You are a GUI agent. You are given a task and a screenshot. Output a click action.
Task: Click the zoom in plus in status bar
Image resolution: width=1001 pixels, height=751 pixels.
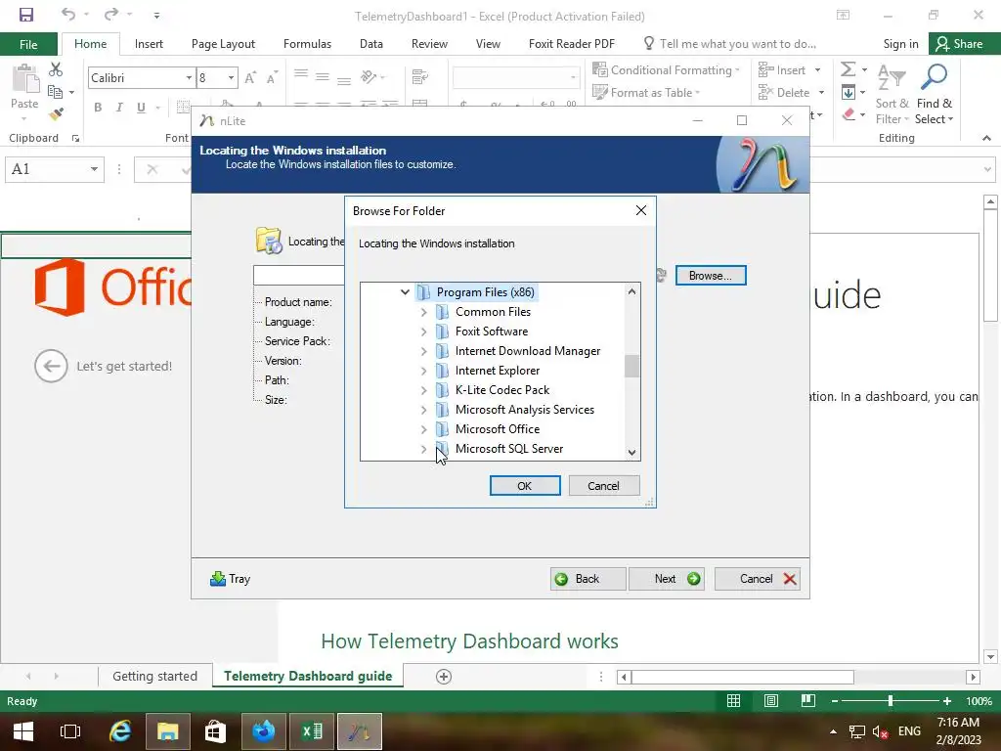[x=947, y=701]
